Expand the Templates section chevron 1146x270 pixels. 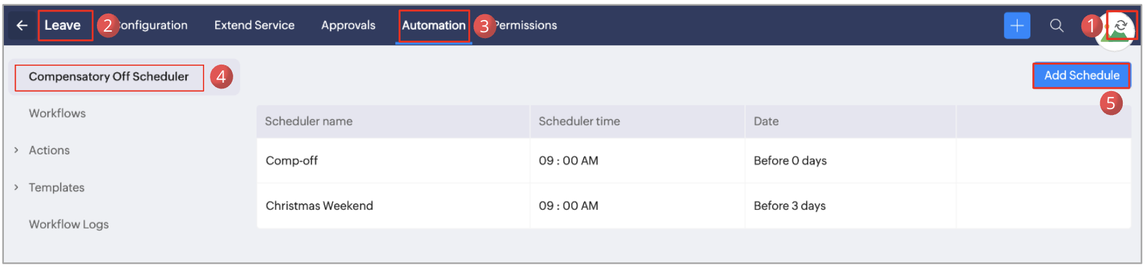(16, 187)
